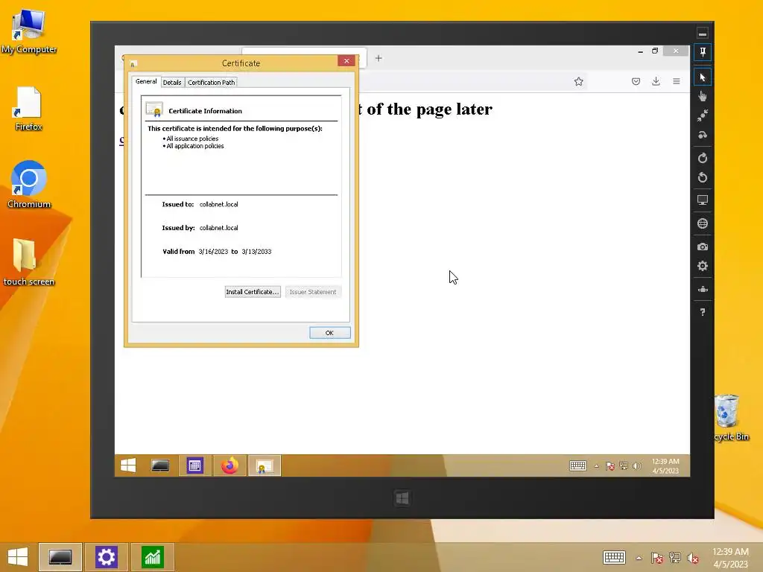
Task: Open network icon in inner taskbar tray
Action: point(624,466)
